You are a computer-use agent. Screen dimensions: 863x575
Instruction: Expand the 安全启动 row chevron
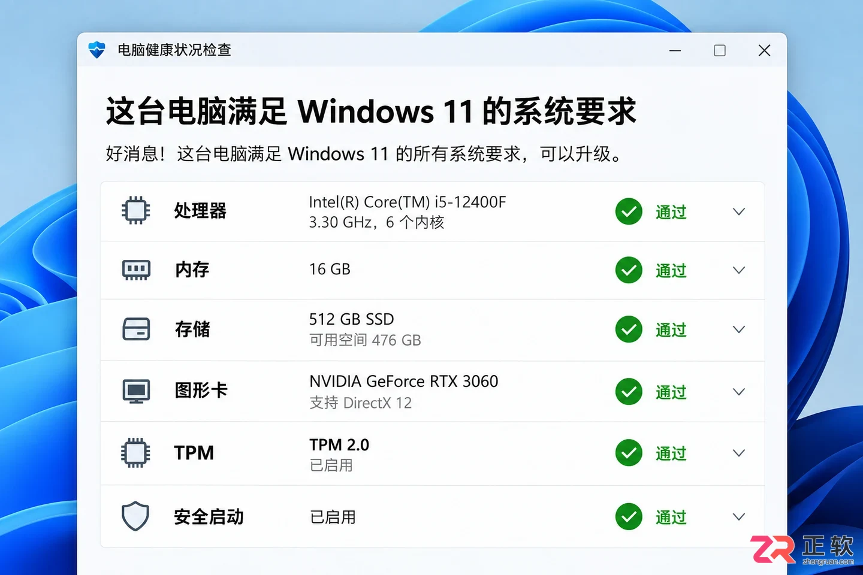pos(739,517)
